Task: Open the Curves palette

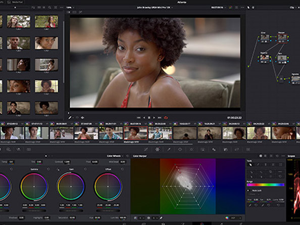Action: click(x=146, y=149)
